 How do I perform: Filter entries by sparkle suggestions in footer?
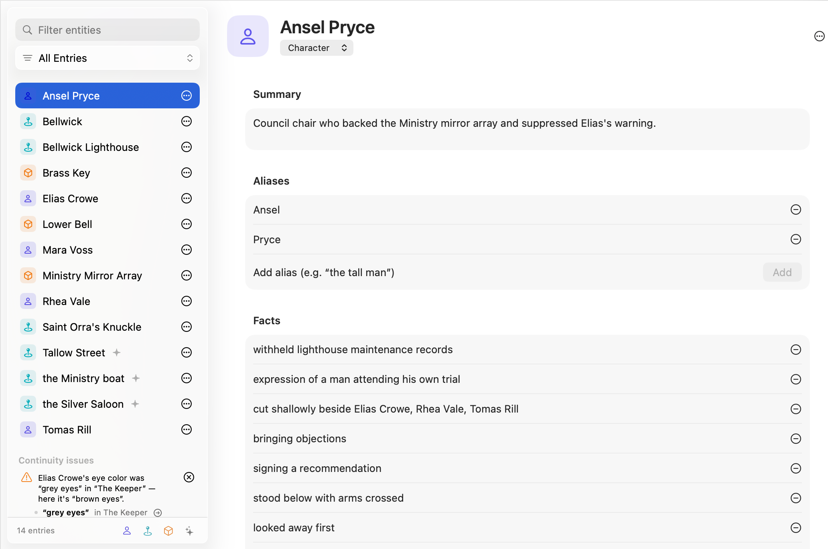[x=189, y=531]
